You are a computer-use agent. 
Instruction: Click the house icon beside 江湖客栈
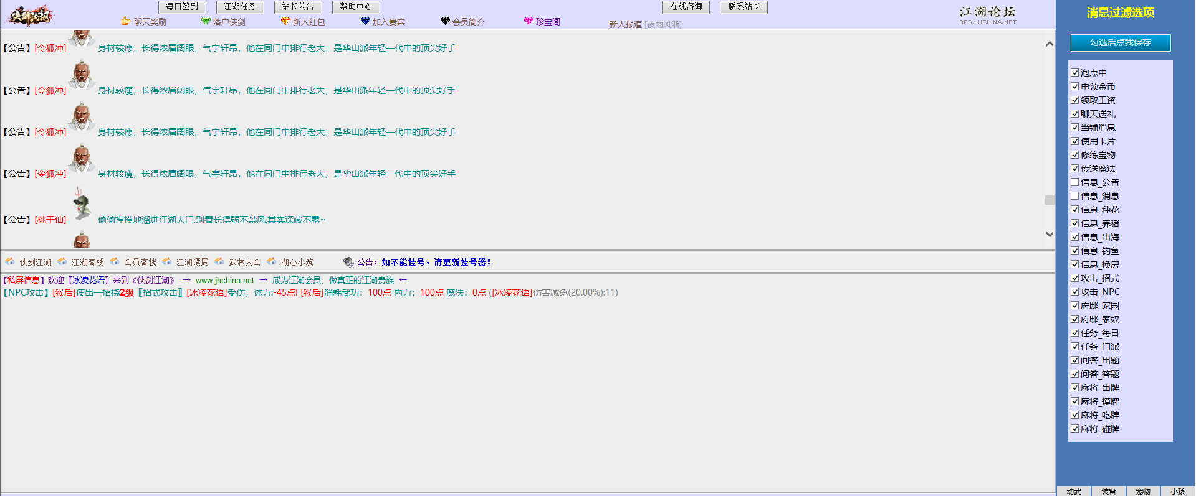tap(62, 261)
